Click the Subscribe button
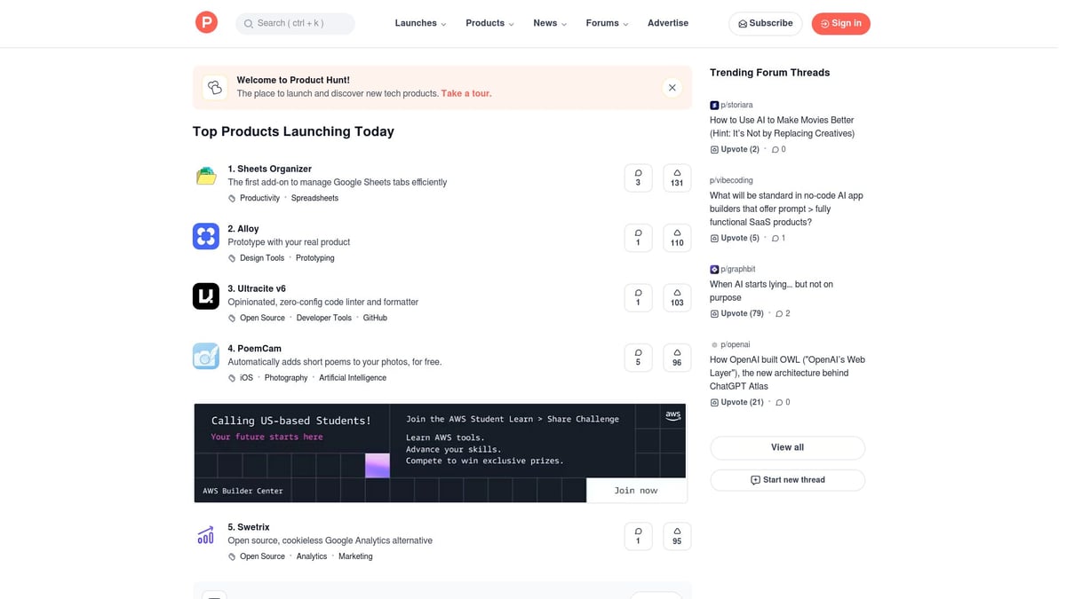Image resolution: width=1066 pixels, height=599 pixels. point(765,23)
